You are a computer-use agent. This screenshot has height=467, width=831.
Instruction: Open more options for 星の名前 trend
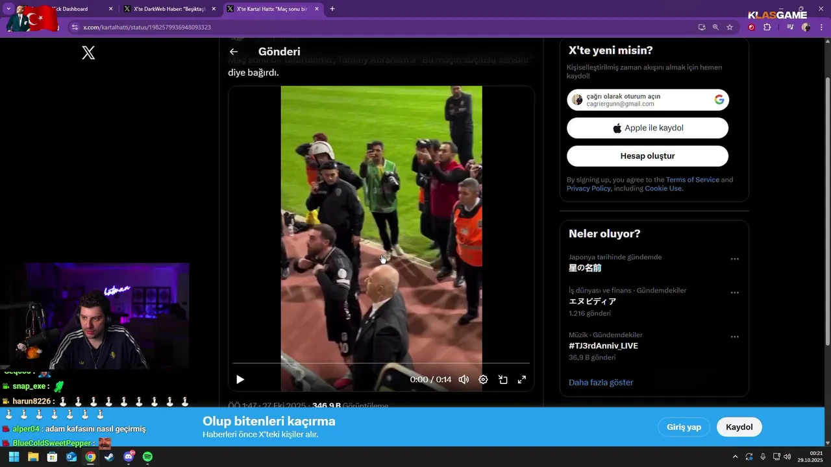tap(734, 259)
